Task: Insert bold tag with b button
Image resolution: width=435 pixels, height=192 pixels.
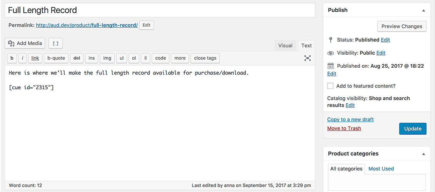Action: tap(12, 58)
